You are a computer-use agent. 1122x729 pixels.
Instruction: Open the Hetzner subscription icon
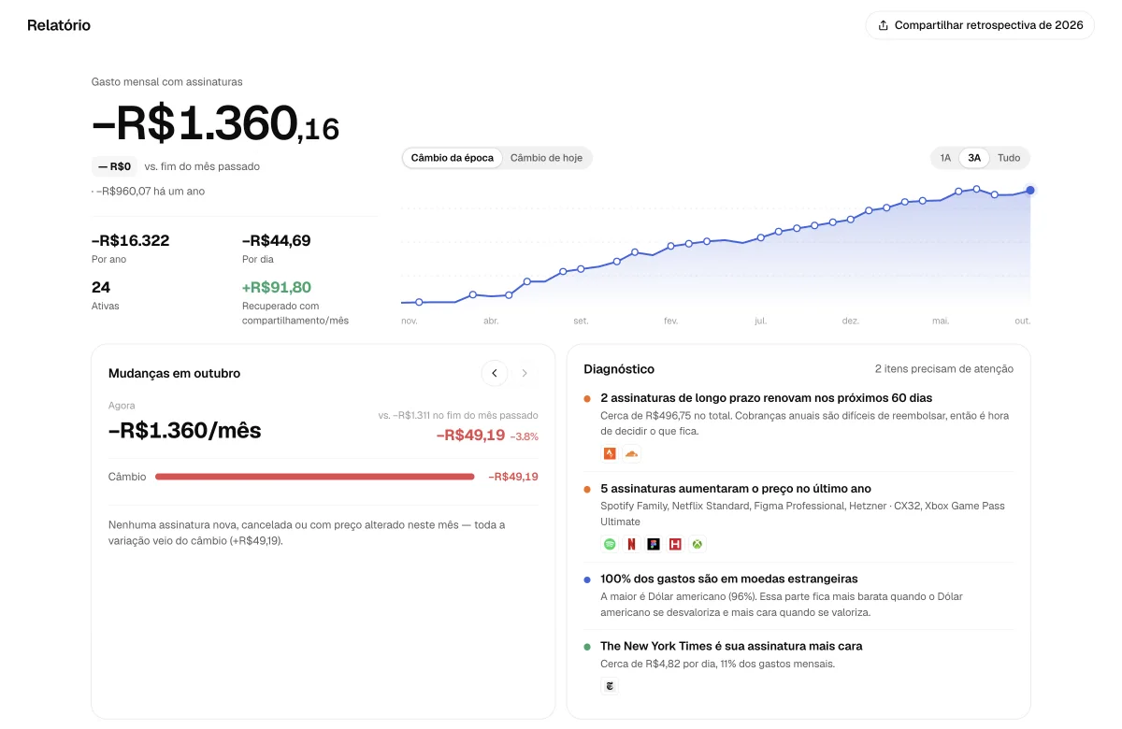pos(675,544)
